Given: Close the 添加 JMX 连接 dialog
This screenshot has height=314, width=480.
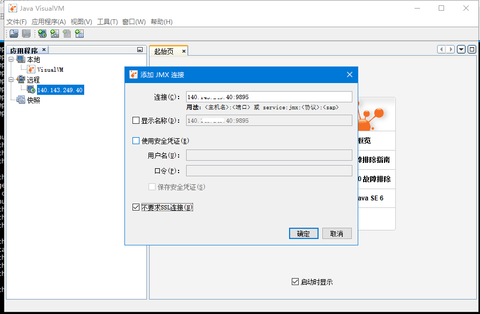Looking at the screenshot, I should (350, 74).
